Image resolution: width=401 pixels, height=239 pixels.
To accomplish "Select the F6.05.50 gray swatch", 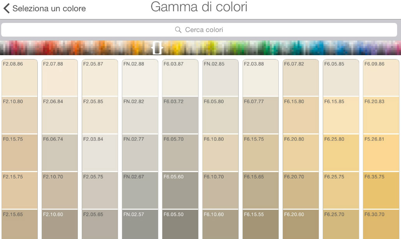I will [180, 225].
